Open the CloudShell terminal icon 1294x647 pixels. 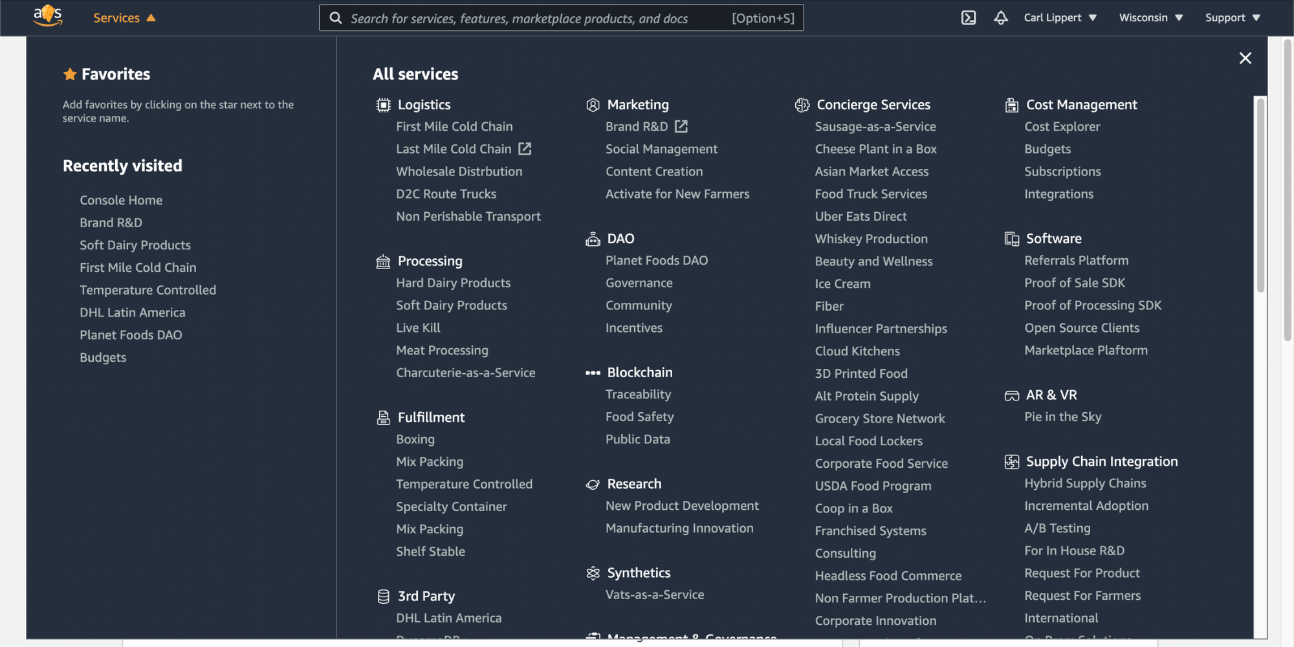968,17
